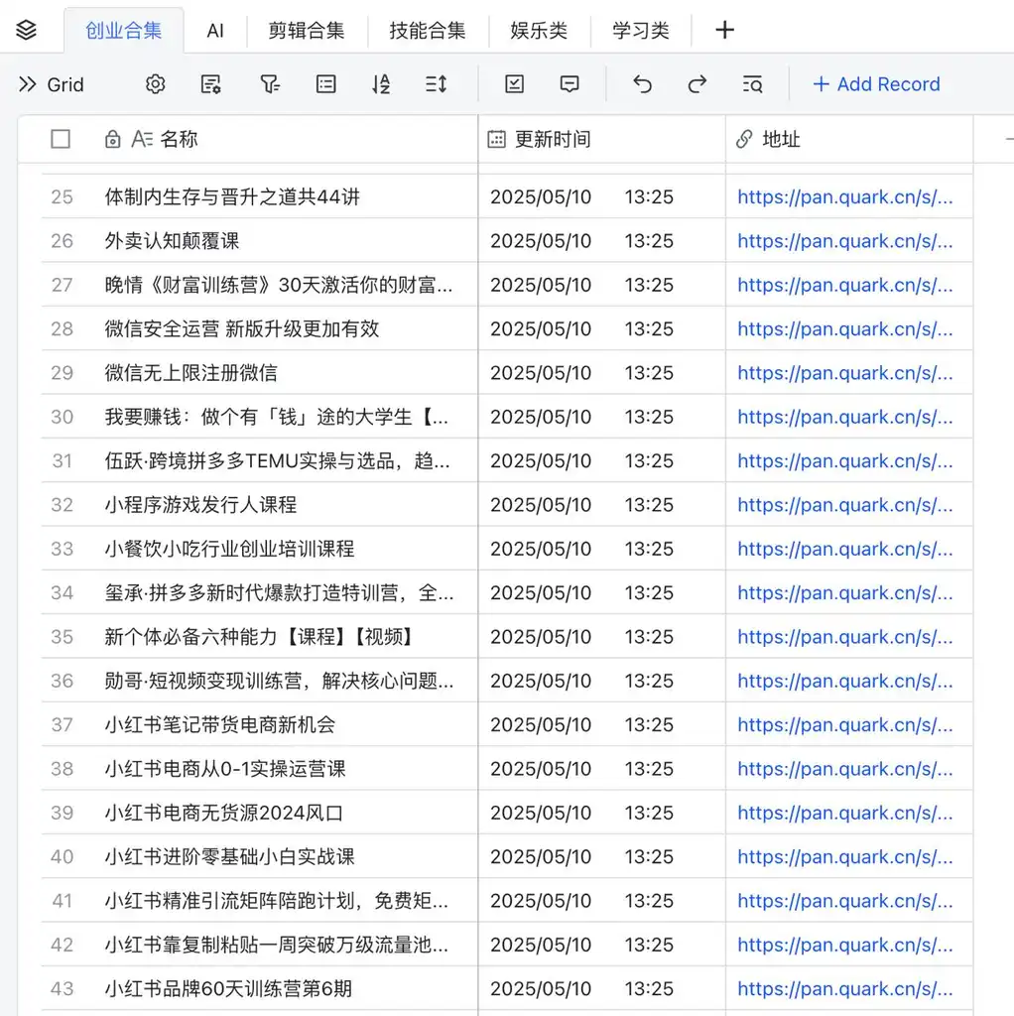Viewport: 1014px width, 1016px height.
Task: Switch to the 创业合集 tab
Action: (x=124, y=31)
